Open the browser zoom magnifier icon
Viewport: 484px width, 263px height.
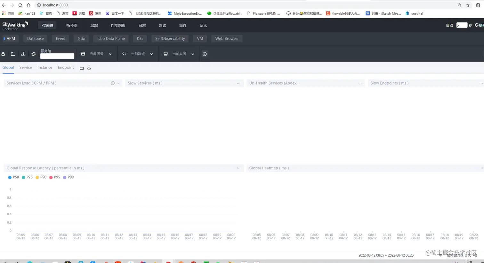[x=460, y=5]
